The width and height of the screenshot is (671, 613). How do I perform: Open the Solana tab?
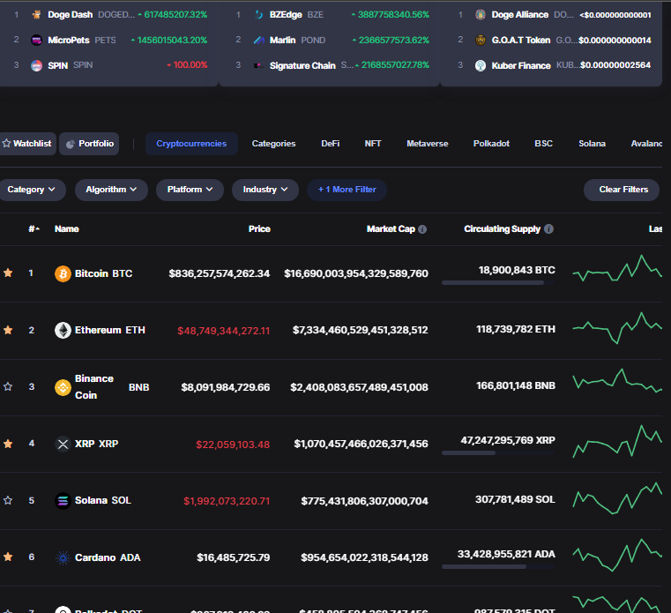pos(592,144)
